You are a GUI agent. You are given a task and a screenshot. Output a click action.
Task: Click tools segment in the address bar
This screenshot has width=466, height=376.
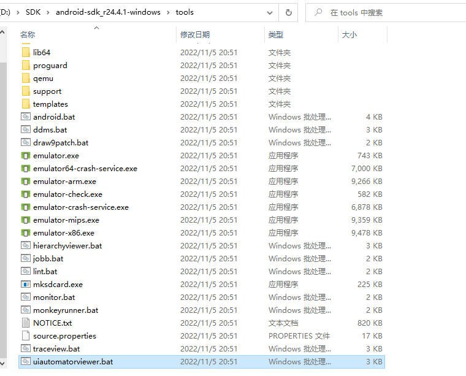point(185,12)
